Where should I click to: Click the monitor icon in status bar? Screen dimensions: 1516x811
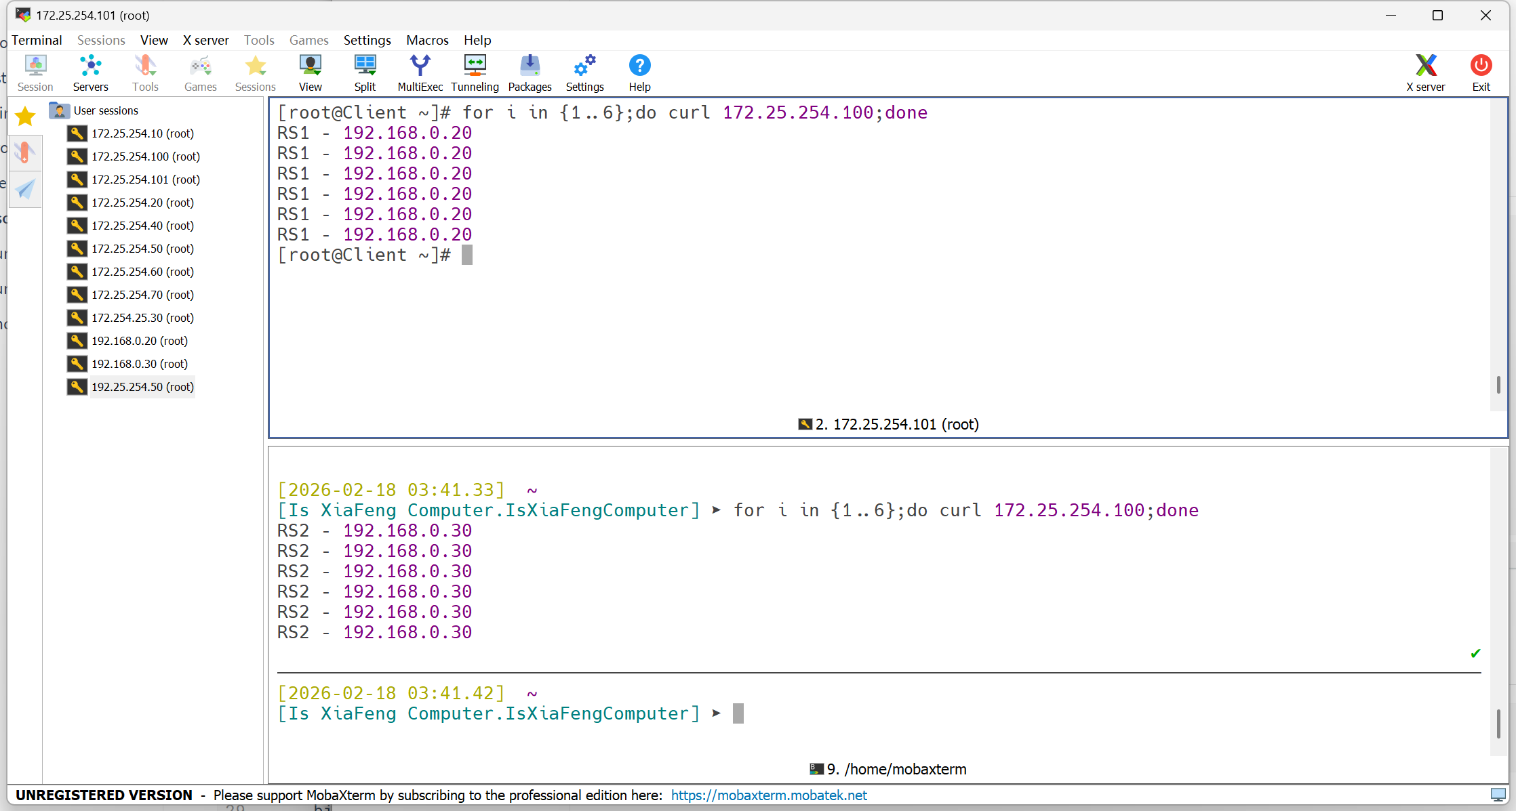point(1498,795)
